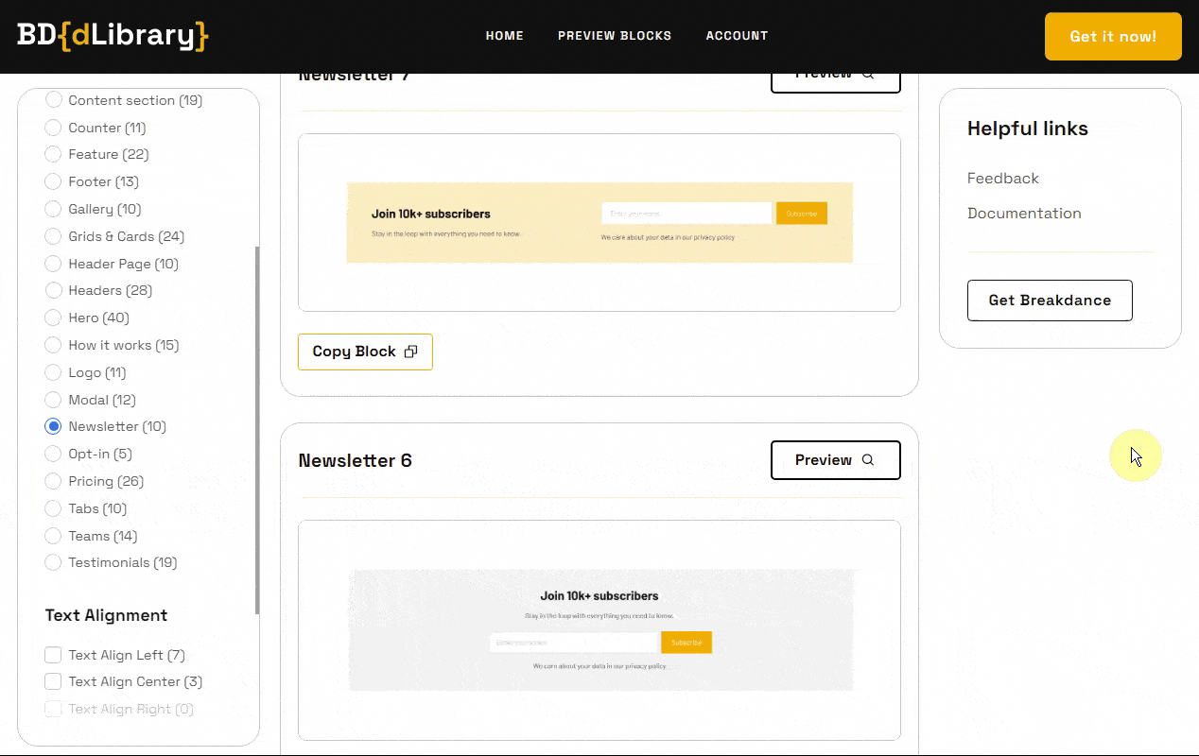This screenshot has height=756, width=1199.
Task: Select Tabs (10) radio button
Action: pos(54,508)
